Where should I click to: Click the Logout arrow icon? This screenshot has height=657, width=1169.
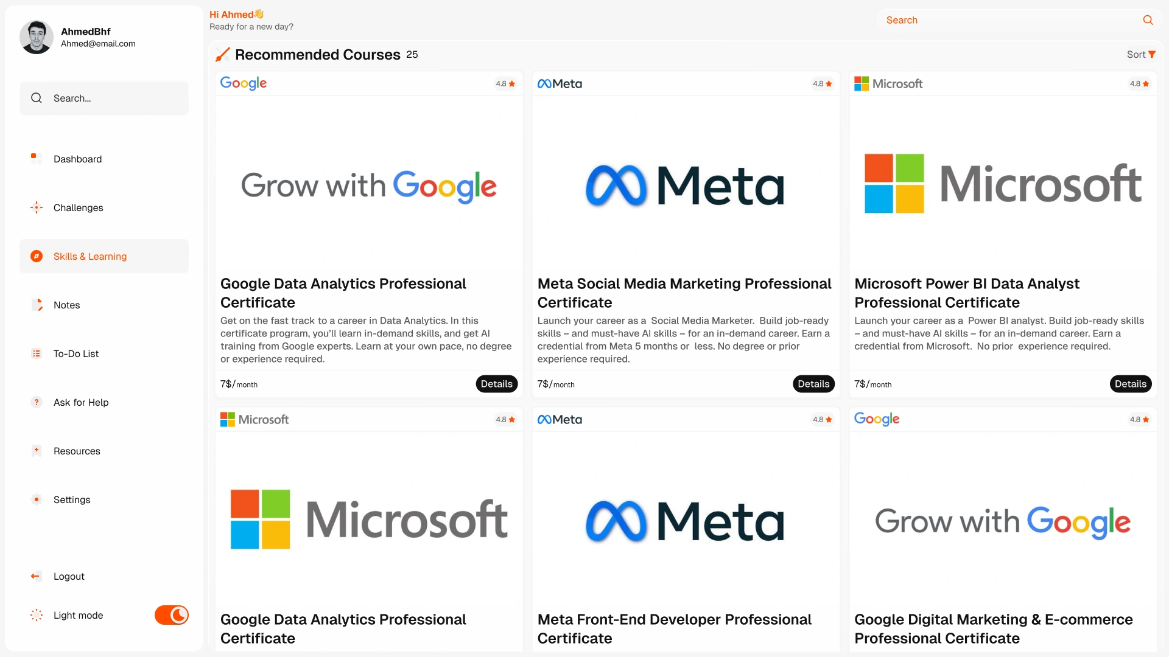click(x=36, y=576)
